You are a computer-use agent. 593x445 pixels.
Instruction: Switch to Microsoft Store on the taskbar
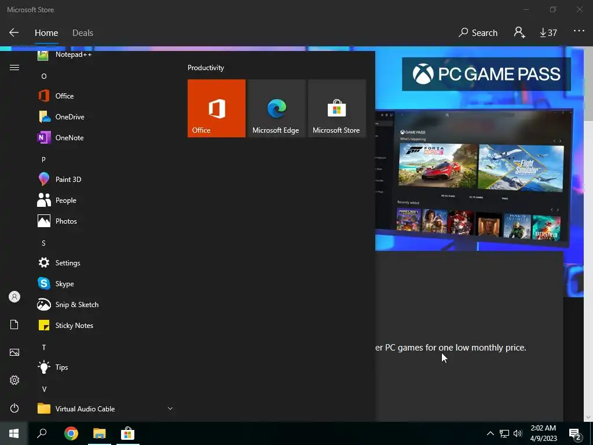point(127,433)
